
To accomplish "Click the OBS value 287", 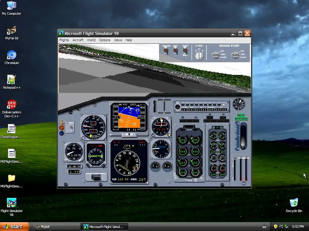I will click(x=142, y=180).
